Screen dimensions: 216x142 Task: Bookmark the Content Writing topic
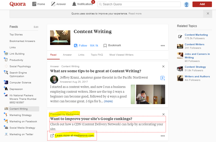[x=112, y=45]
